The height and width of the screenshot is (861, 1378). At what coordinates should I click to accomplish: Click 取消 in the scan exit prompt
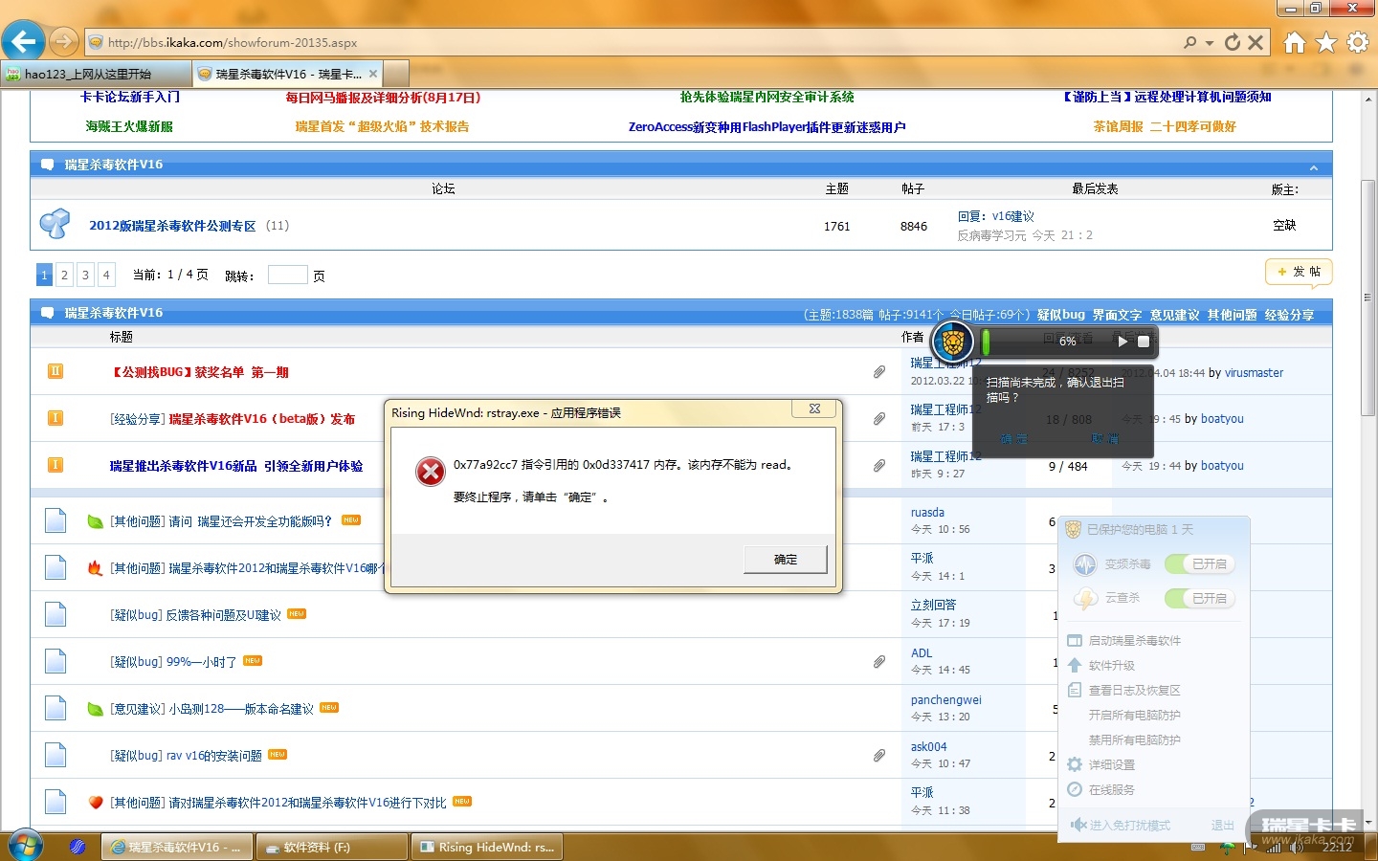[x=1104, y=439]
